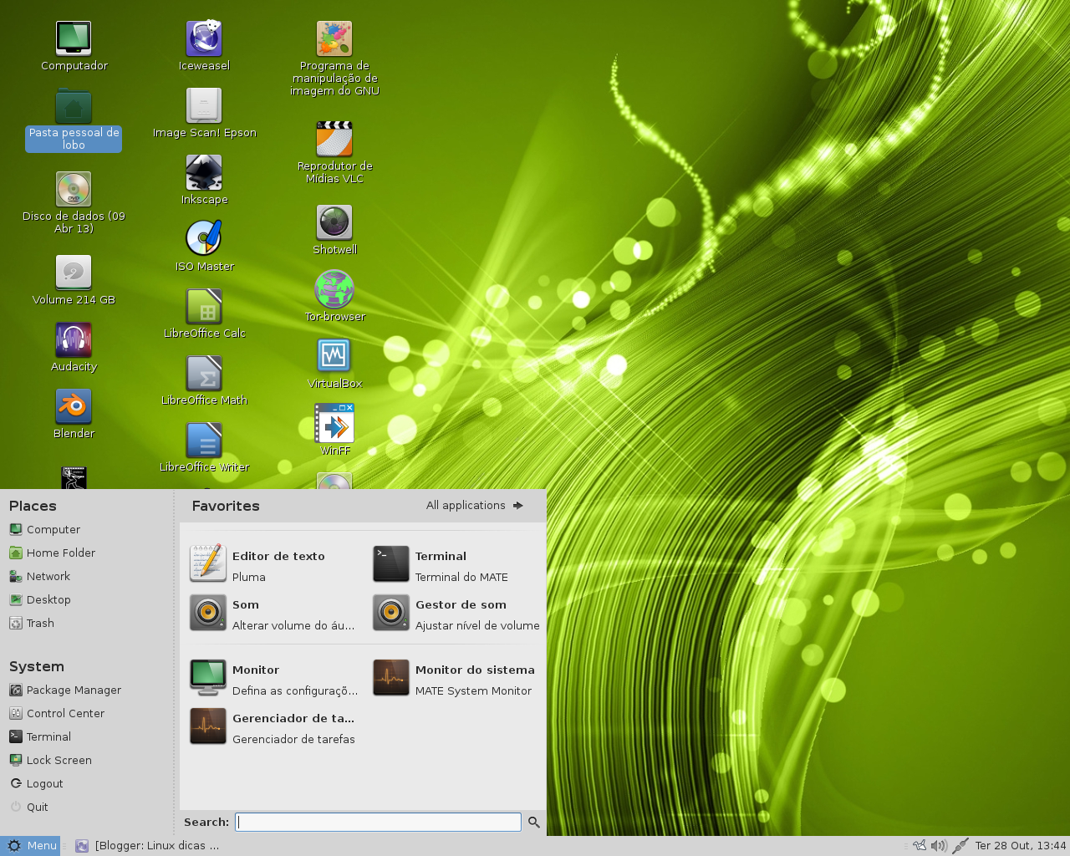Viewport: 1070px width, 856px height.
Task: Select Package Manager from System section
Action: tap(73, 690)
